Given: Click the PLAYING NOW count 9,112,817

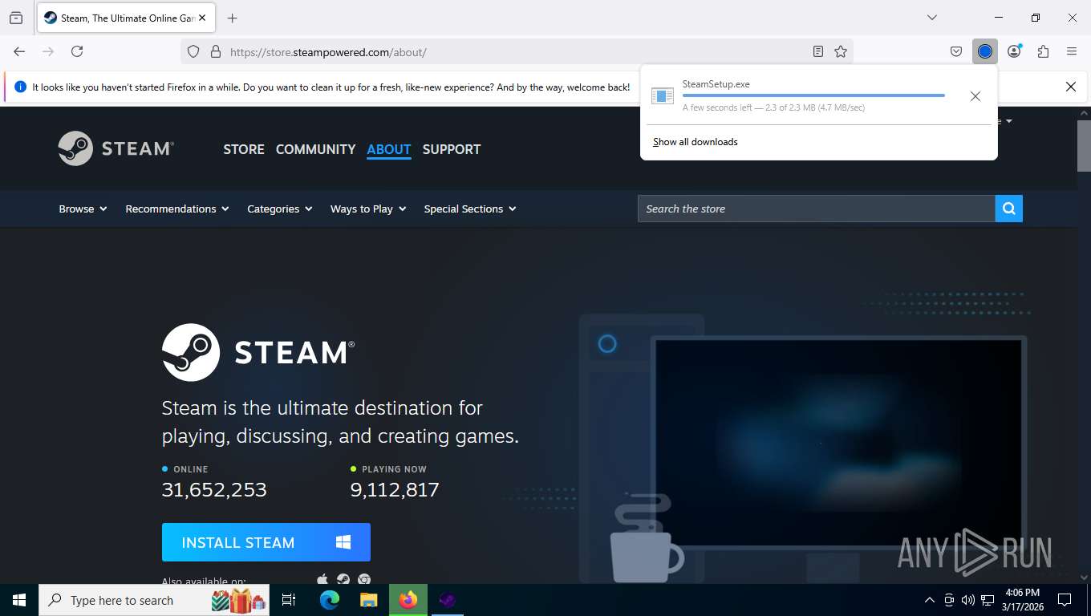Looking at the screenshot, I should pyautogui.click(x=395, y=489).
